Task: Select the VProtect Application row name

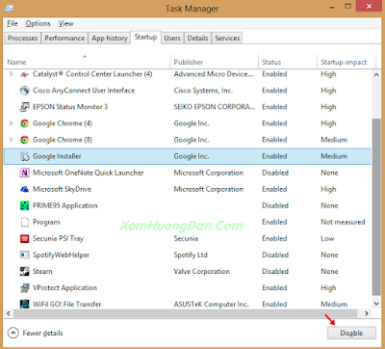Action: pyautogui.click(x=64, y=288)
